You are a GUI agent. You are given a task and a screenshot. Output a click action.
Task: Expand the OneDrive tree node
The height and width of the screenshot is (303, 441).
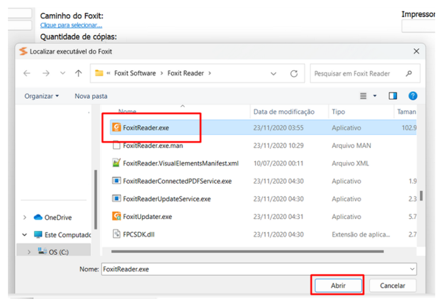tap(25, 217)
